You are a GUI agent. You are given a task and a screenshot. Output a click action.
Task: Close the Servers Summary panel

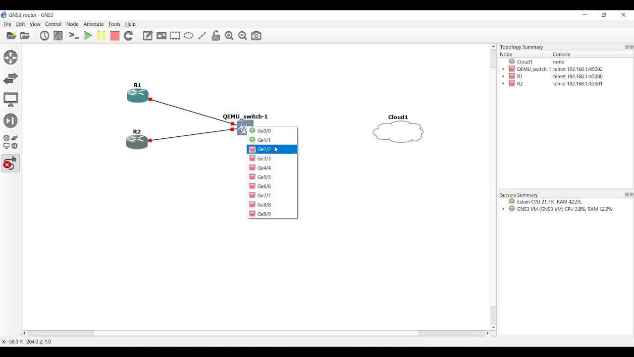[632, 195]
